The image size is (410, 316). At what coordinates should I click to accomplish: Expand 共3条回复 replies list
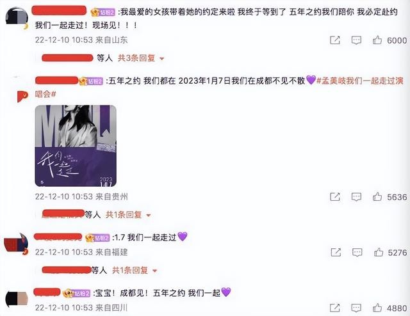point(141,58)
